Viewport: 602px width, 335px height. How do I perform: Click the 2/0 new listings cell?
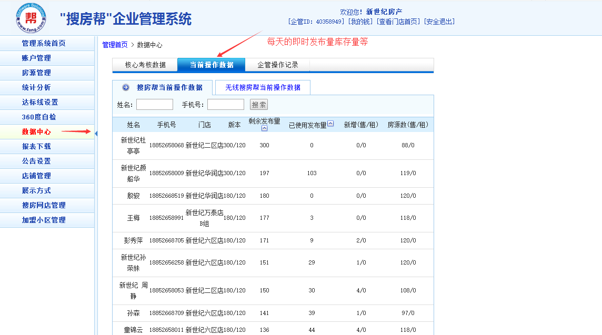(361, 241)
